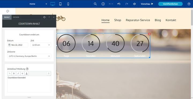
Task: Select the Sekunden countdown circle showing 27
Action: click(x=140, y=43)
